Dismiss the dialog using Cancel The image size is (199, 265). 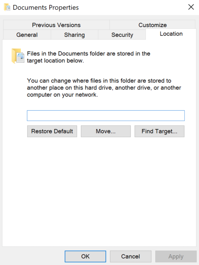[x=130, y=256]
